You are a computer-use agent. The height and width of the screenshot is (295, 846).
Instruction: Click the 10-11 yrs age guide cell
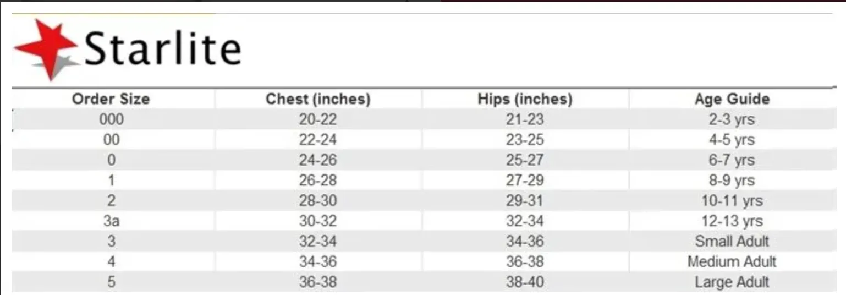click(732, 200)
